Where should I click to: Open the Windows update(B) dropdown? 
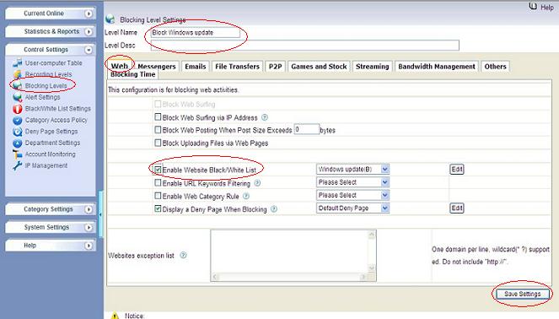tap(352, 169)
